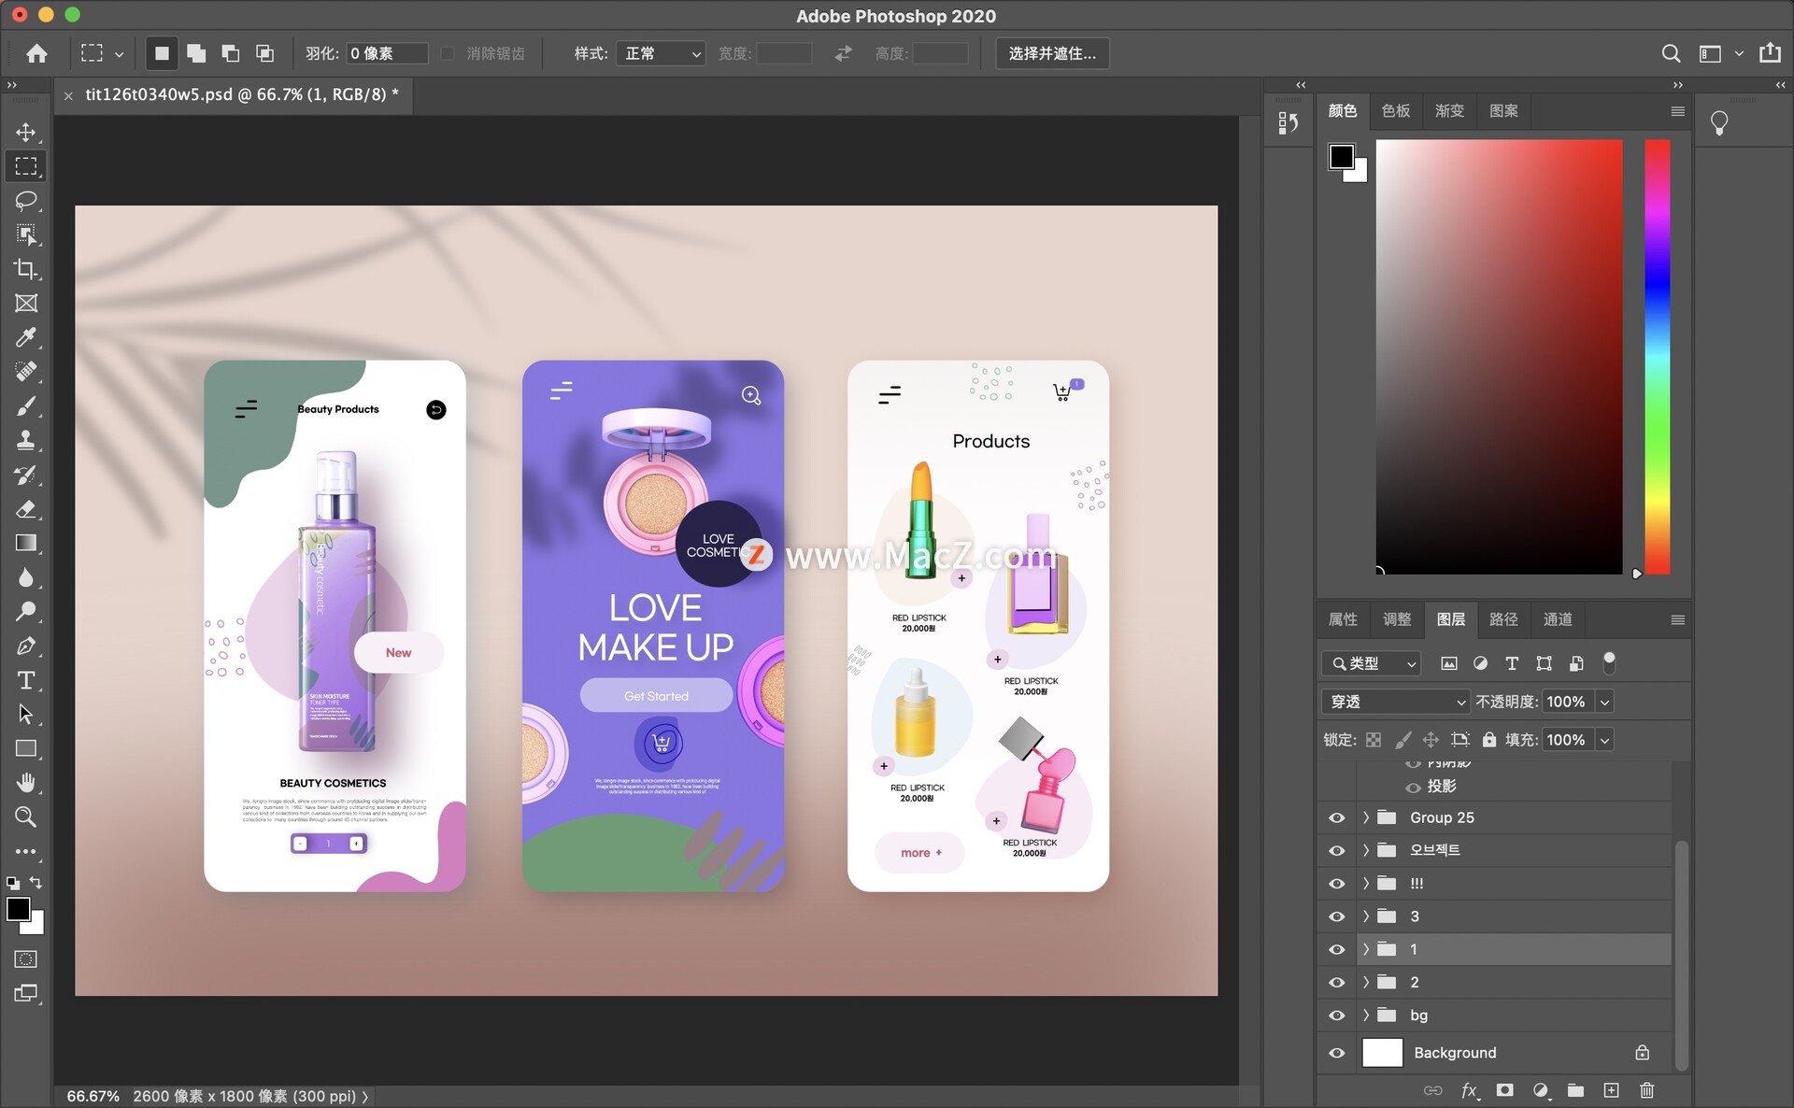1794x1108 pixels.
Task: Toggle visibility of the bg group
Action: tap(1337, 1016)
